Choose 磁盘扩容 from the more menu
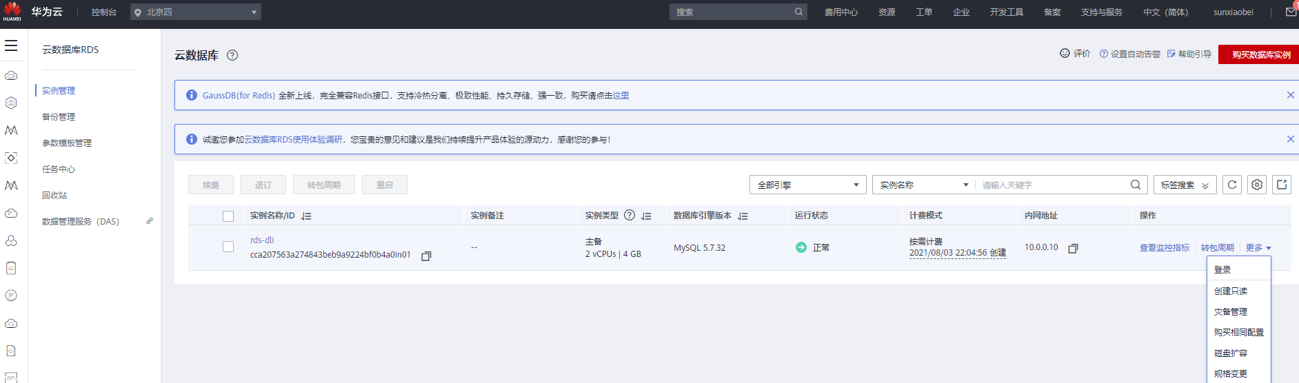The width and height of the screenshot is (1299, 383). point(1239,353)
